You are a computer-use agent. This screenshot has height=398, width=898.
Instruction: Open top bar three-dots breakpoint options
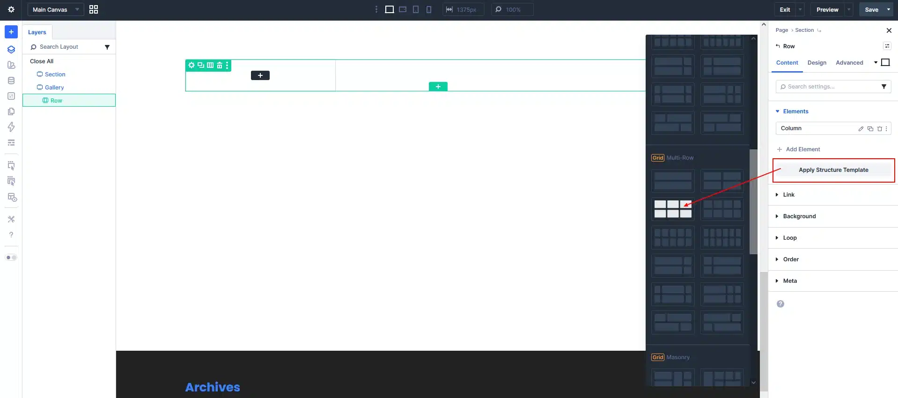pyautogui.click(x=376, y=9)
